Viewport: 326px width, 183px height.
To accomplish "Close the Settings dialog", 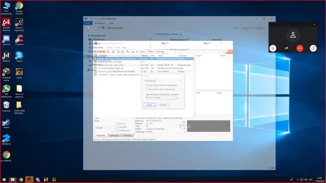I will coord(182,76).
